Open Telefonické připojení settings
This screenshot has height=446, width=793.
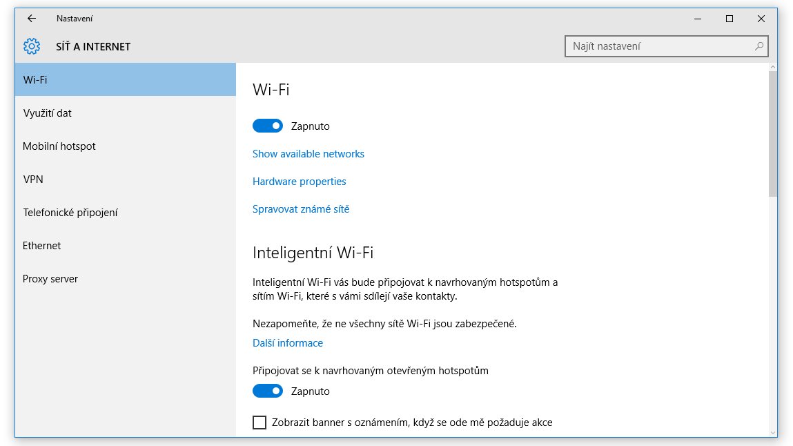[x=126, y=213]
